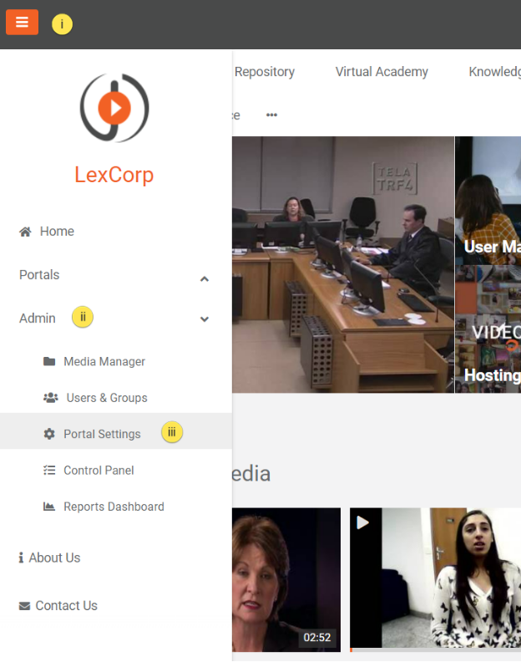The image size is (521, 662).
Task: Play the video with white play triangle
Action: coord(363,522)
